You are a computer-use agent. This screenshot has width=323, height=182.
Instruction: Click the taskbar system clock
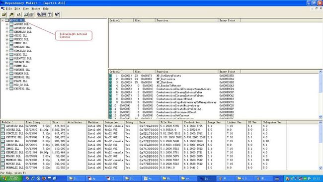(317, 179)
